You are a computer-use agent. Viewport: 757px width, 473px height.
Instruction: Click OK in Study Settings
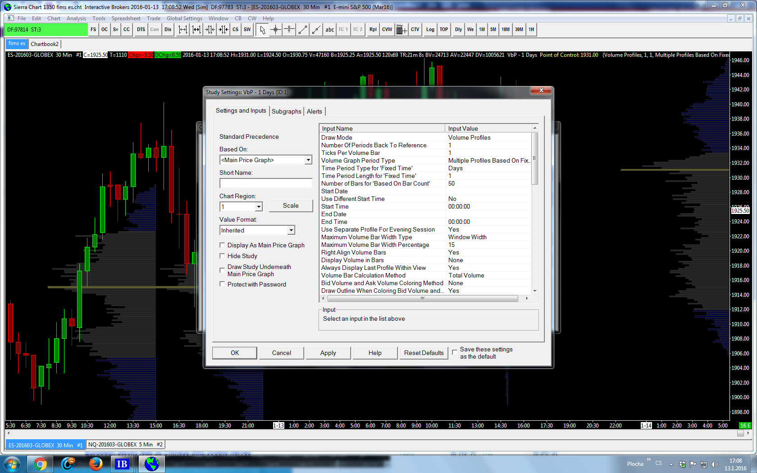[235, 353]
